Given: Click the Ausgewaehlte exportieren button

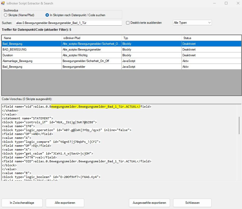Looking at the screenshot, I should pos(149,203).
